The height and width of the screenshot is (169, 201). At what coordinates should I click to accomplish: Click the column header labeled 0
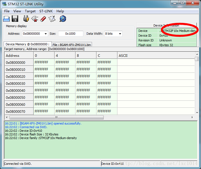pyautogui.click(x=44, y=55)
